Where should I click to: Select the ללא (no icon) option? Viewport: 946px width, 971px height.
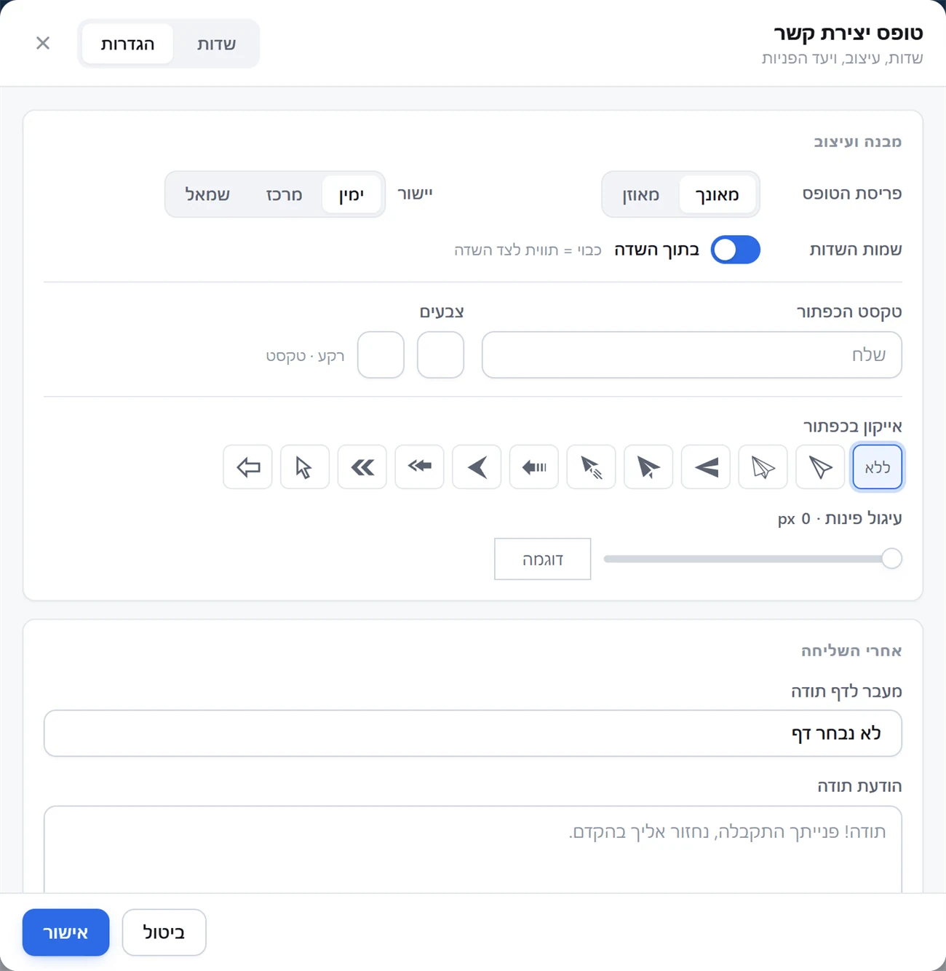(878, 467)
